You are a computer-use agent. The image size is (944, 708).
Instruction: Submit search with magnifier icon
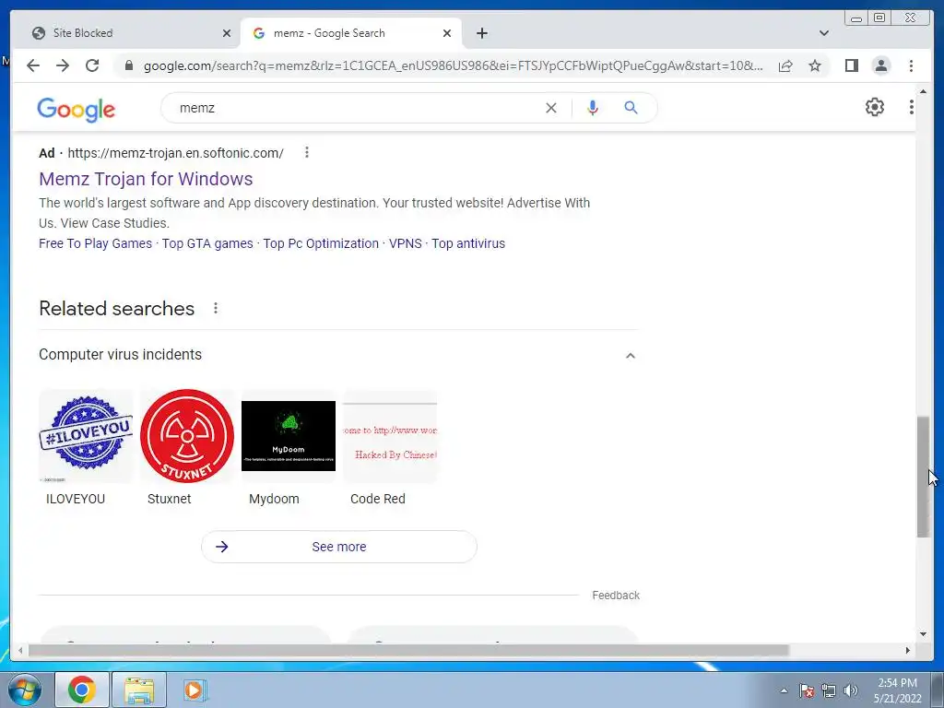(x=631, y=108)
